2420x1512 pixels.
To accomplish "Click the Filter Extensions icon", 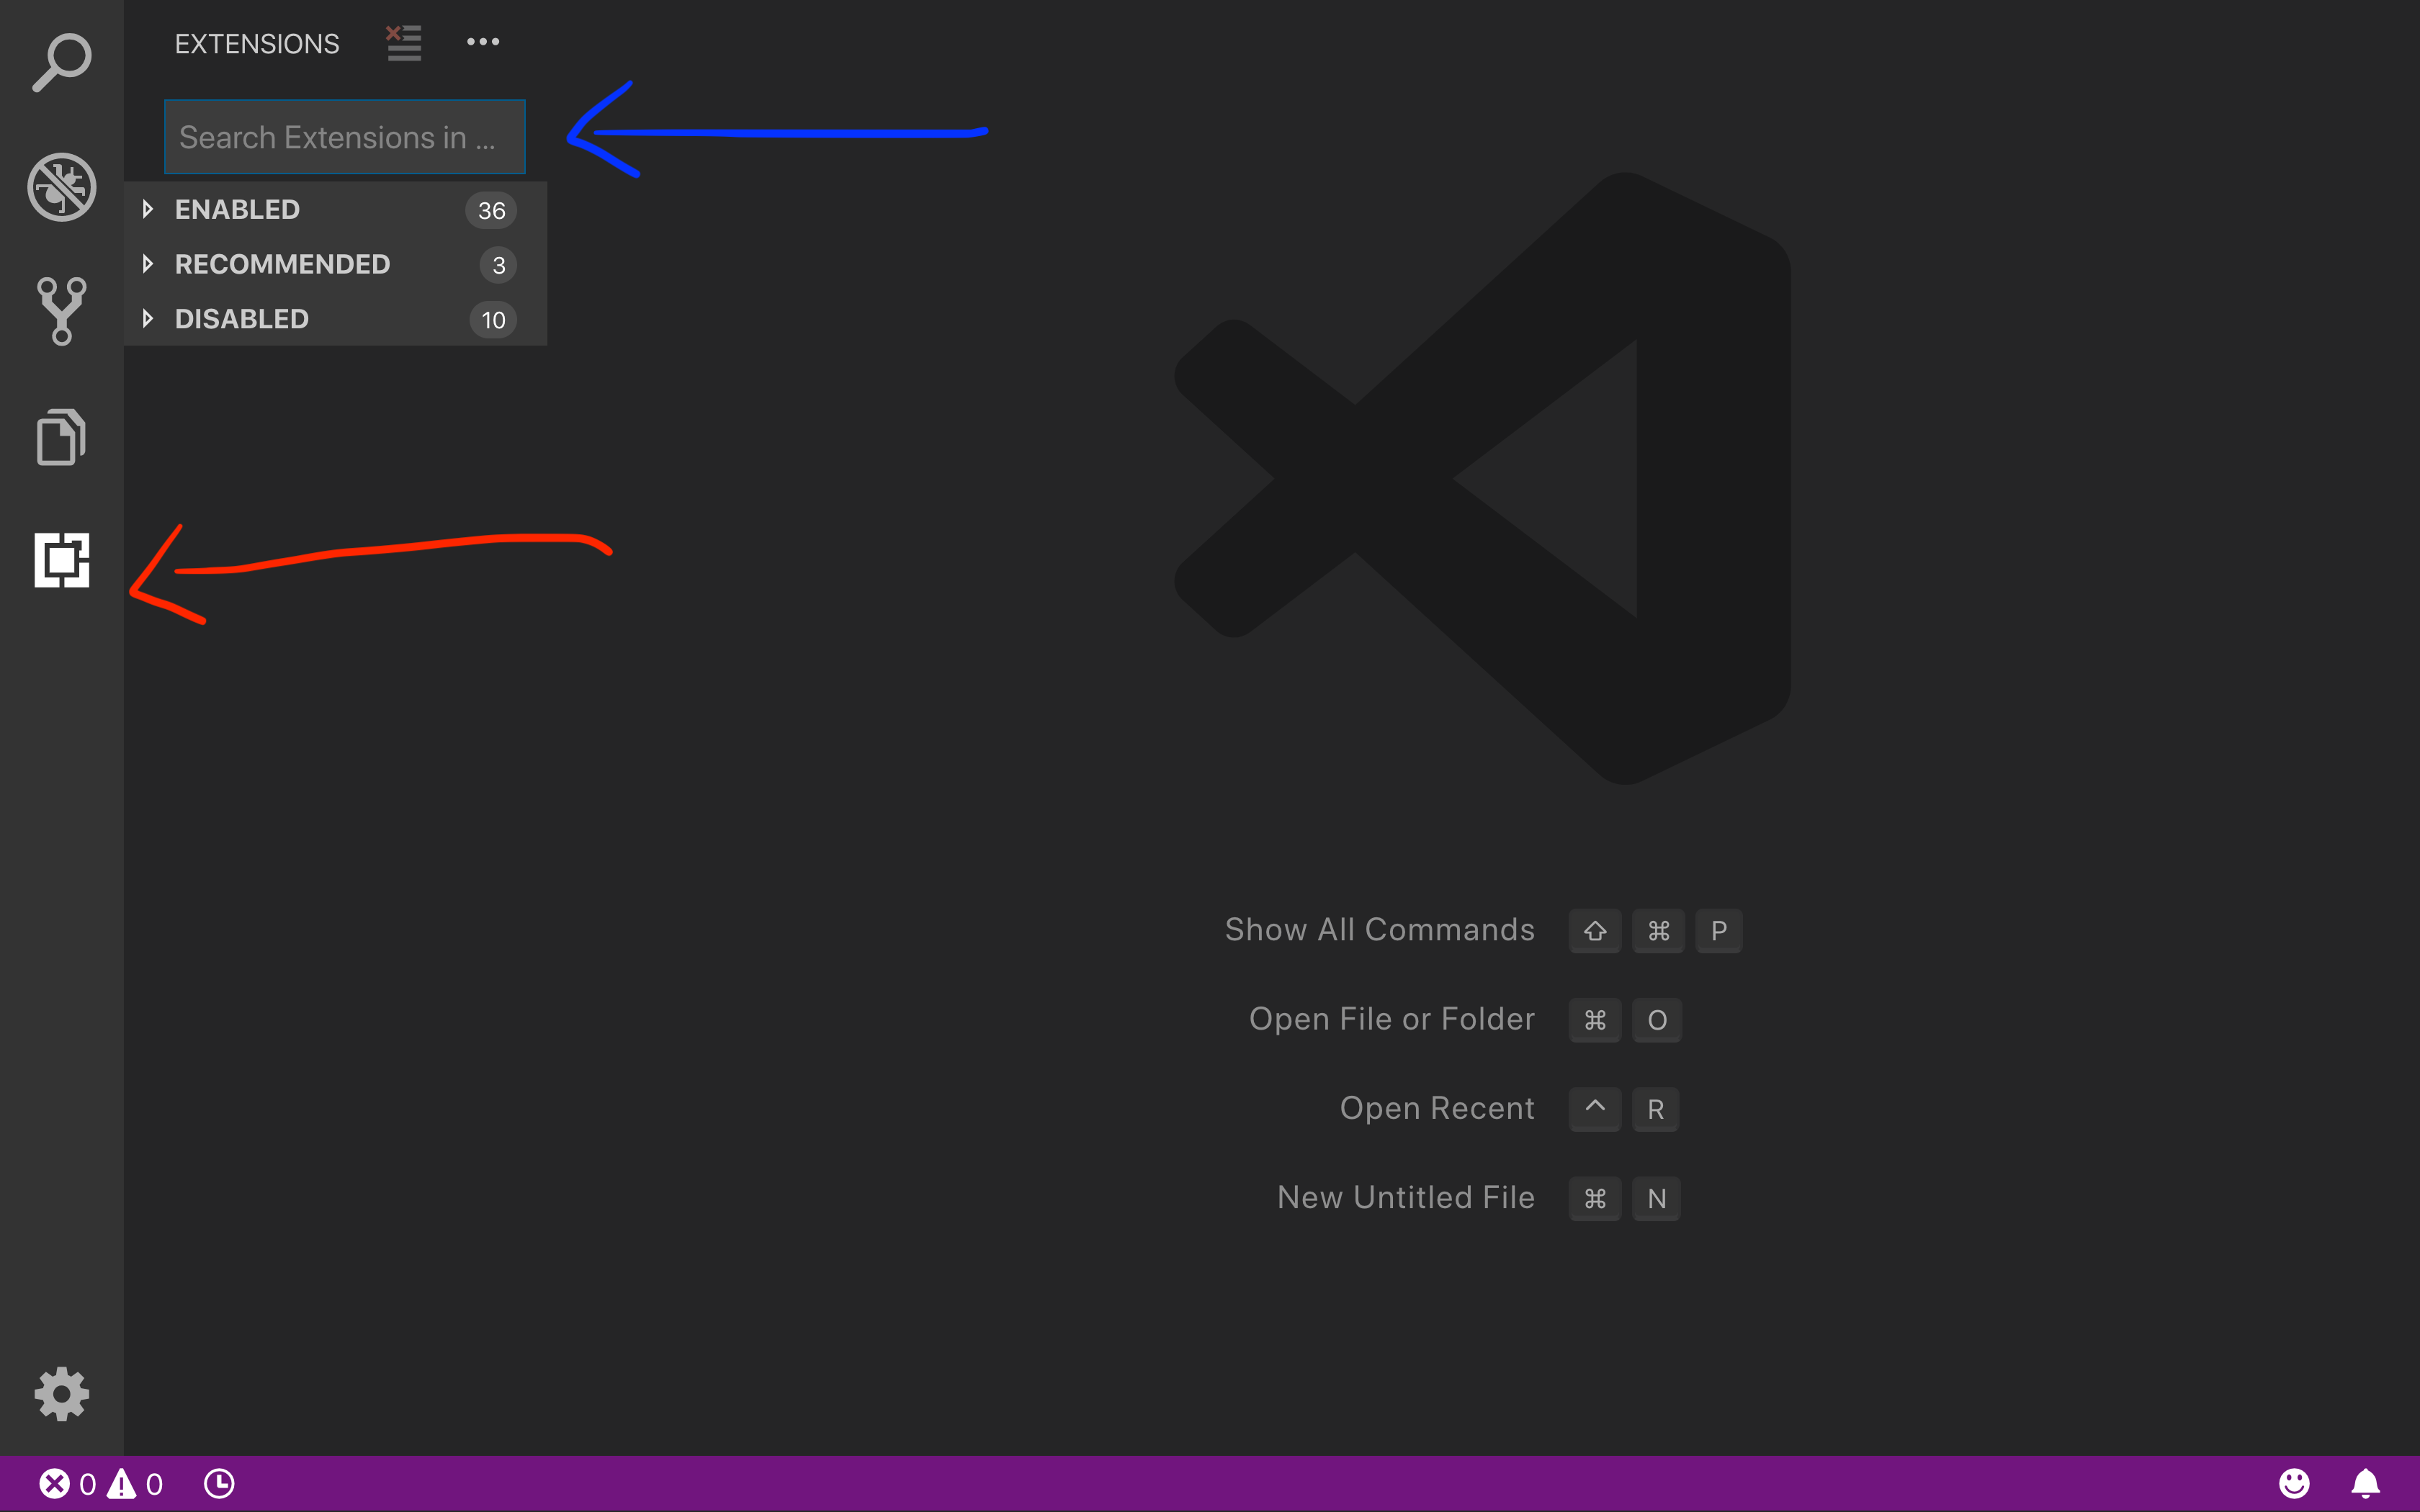I will tap(404, 42).
